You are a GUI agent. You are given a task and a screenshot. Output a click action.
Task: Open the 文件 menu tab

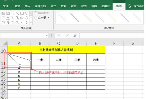point(6,6)
